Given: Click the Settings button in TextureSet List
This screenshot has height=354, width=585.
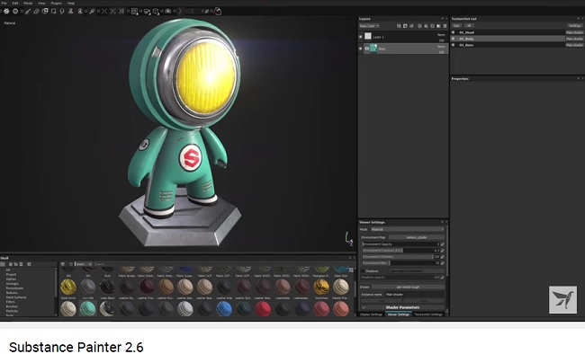Looking at the screenshot, I should [x=574, y=26].
